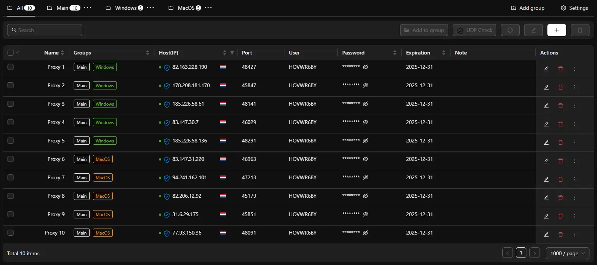This screenshot has height=265, width=597.
Task: Click IP address 178.208.181.170
Action: 191,85
